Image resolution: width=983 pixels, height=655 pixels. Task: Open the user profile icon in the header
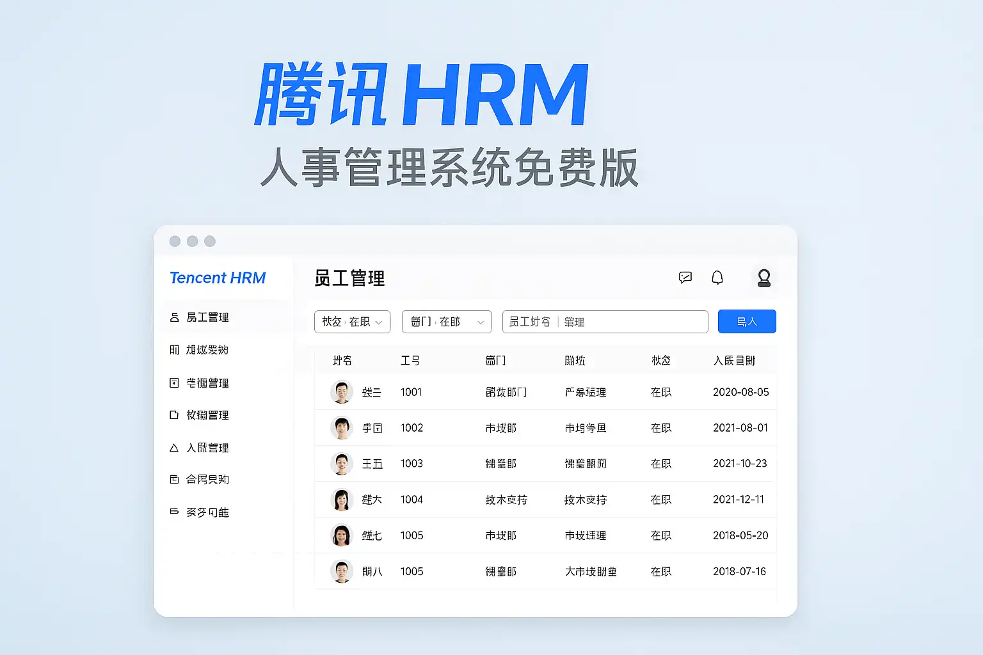coord(764,278)
